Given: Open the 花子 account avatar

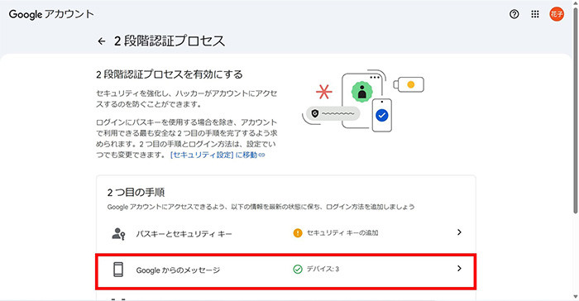Looking at the screenshot, I should pyautogui.click(x=557, y=14).
